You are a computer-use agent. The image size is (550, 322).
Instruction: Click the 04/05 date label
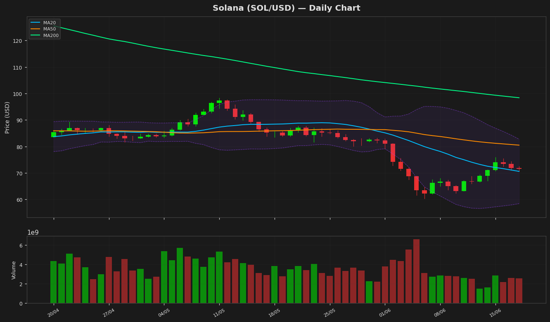coord(164,313)
